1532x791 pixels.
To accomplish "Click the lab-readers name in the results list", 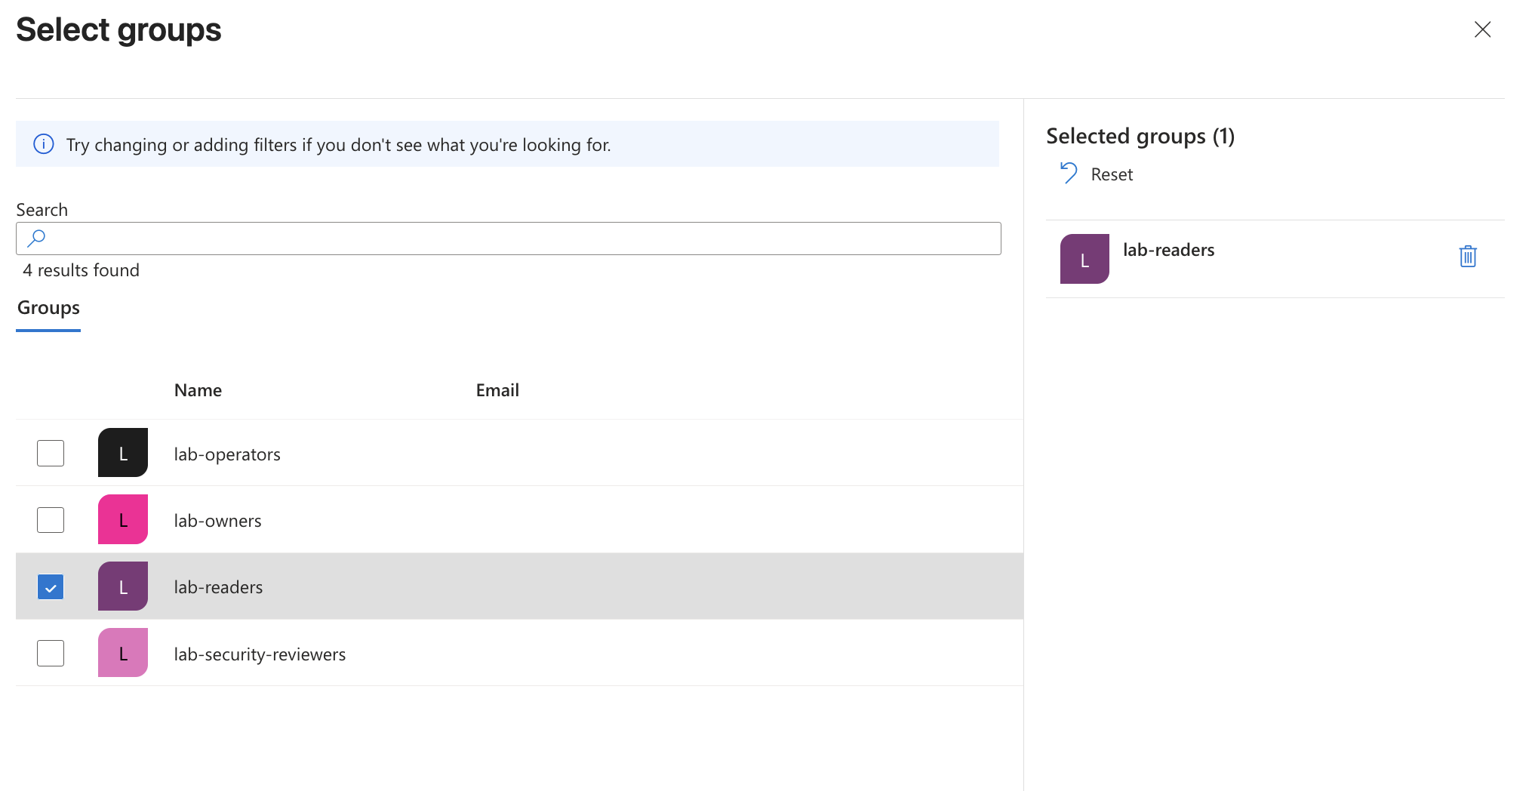I will [219, 587].
